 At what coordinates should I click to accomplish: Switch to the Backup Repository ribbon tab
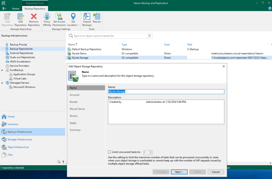coord(35,9)
